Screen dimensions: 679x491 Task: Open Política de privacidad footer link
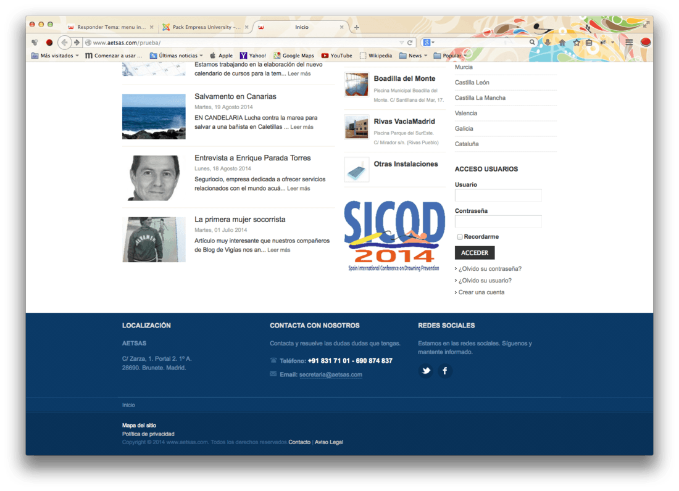click(x=148, y=434)
